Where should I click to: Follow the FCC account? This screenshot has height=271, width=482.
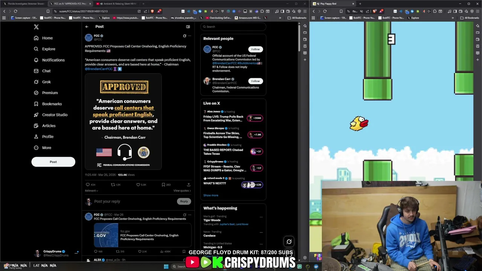pos(255,49)
